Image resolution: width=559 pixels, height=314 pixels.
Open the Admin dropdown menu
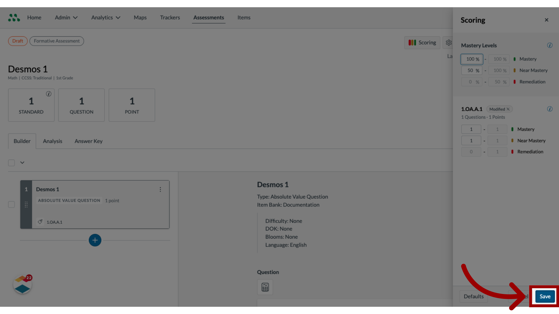pyautogui.click(x=66, y=17)
